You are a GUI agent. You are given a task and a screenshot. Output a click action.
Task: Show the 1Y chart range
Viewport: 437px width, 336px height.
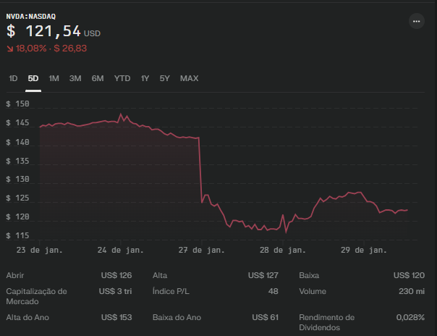pyautogui.click(x=145, y=79)
